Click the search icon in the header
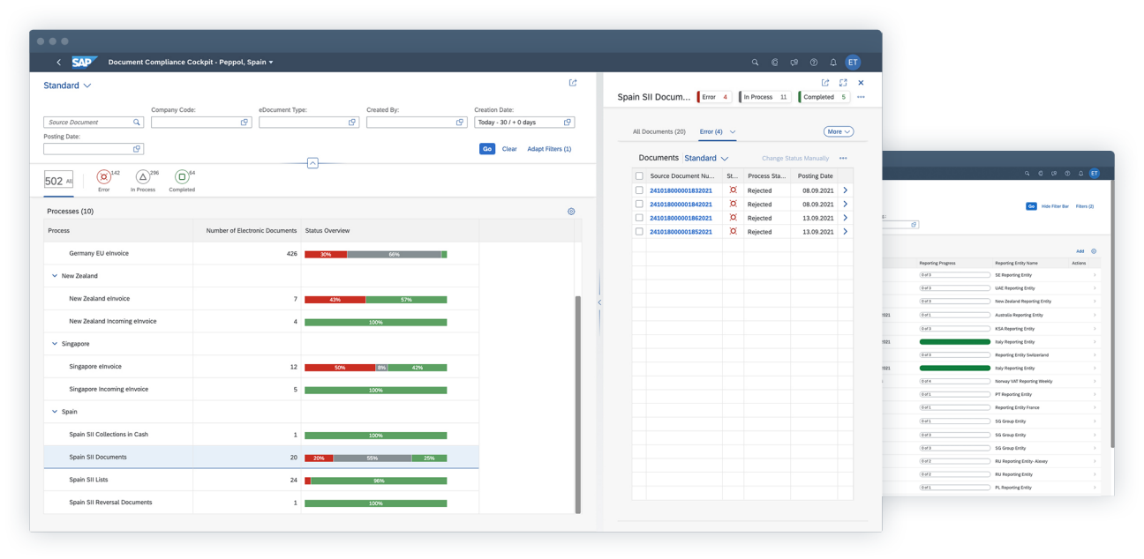 755,63
